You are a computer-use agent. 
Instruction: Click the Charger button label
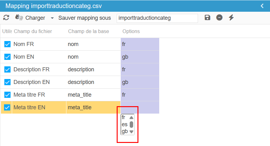tap(35, 18)
